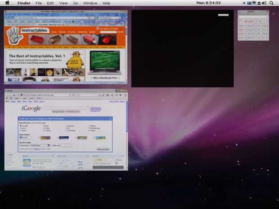
Task: Click the Win a MacBook Pro! link
Action: pyautogui.click(x=105, y=78)
